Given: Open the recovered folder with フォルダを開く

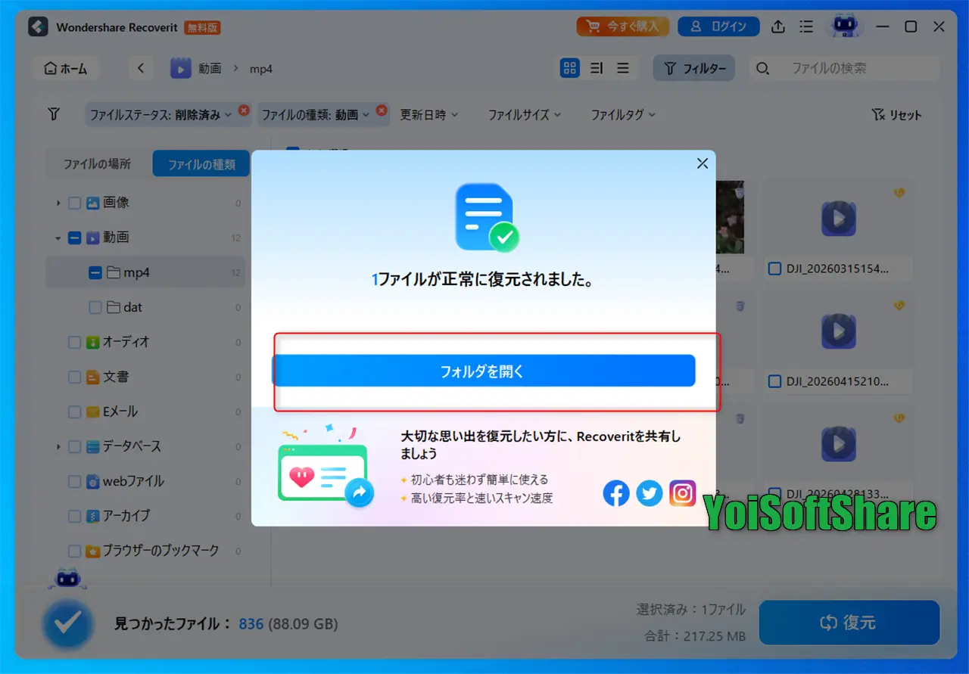Looking at the screenshot, I should pyautogui.click(x=484, y=371).
